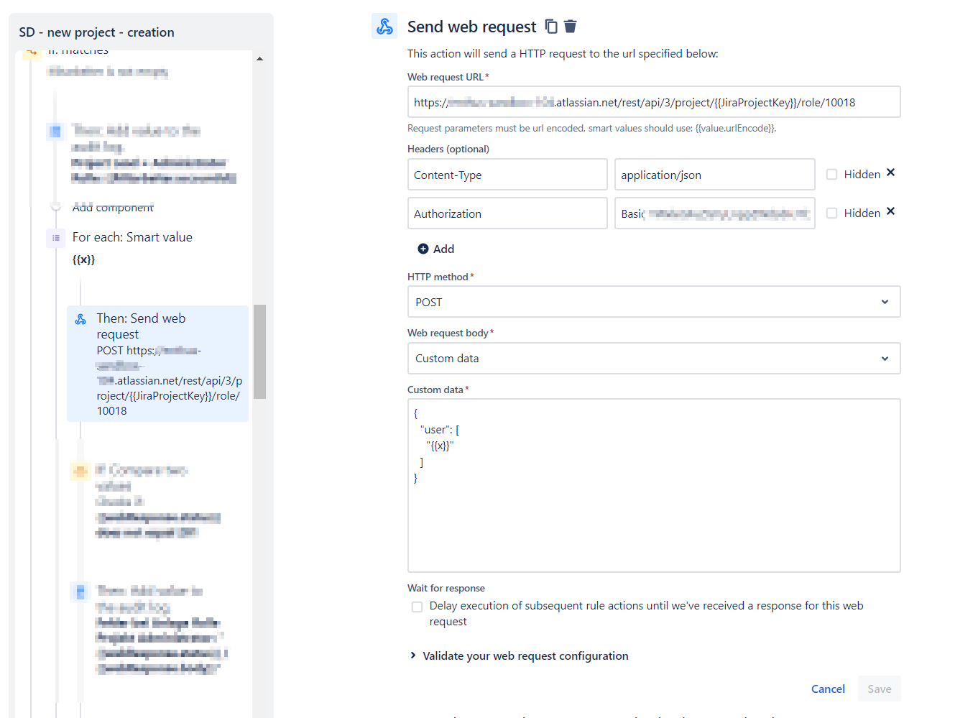Click the Cancel link
The width and height of the screenshot is (978, 718).
(828, 689)
